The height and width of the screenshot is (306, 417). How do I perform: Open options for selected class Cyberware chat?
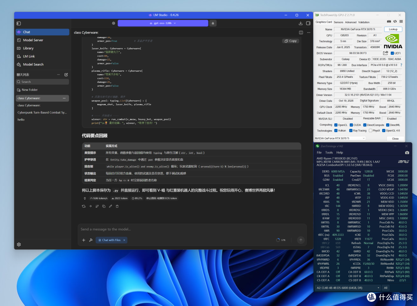click(64, 98)
